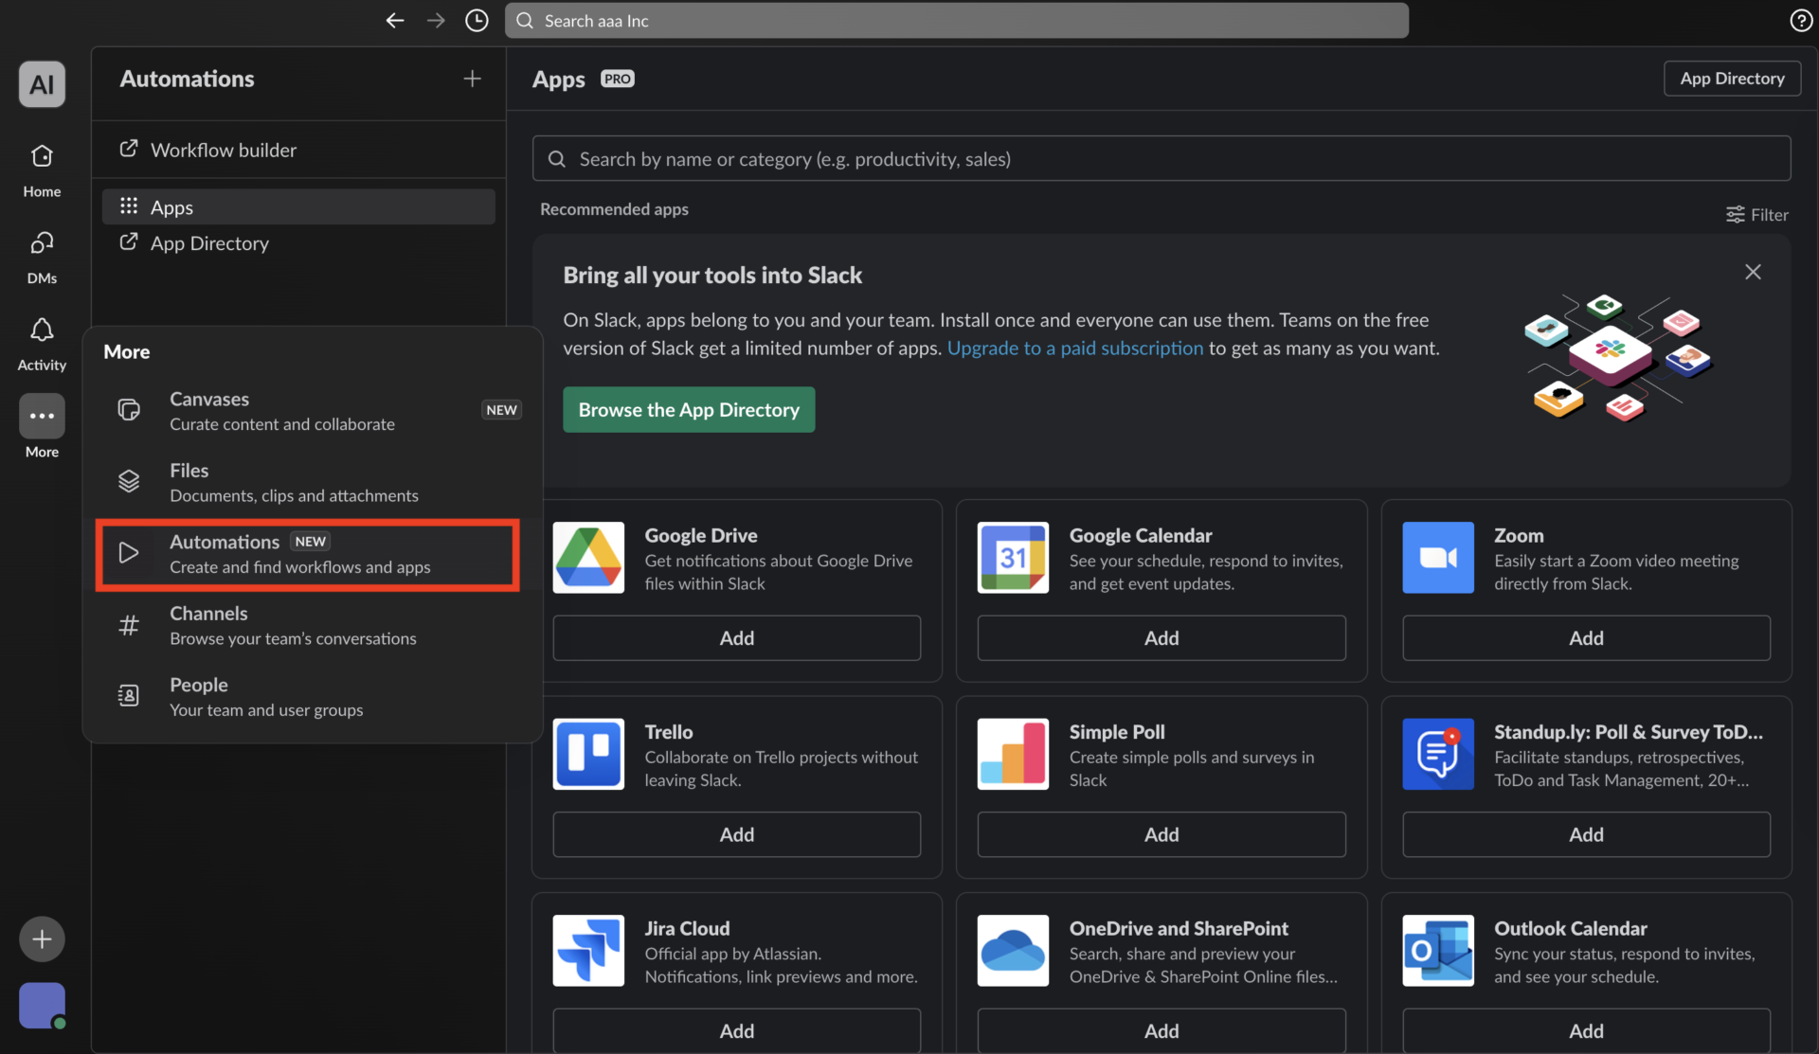This screenshot has height=1054, width=1819.
Task: Open help via the question mark icon
Action: pos(1801,20)
